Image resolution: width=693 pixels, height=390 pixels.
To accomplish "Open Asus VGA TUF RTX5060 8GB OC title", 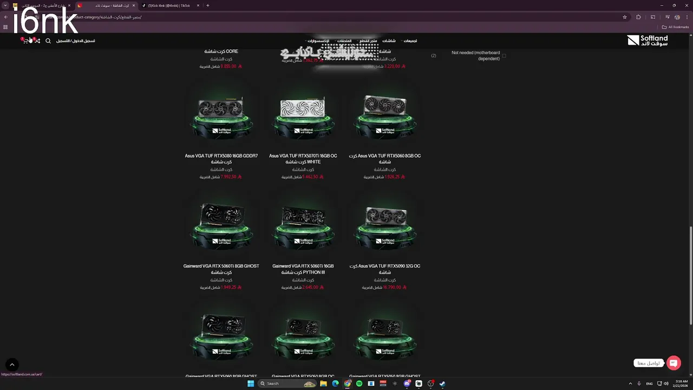I will [x=385, y=159].
